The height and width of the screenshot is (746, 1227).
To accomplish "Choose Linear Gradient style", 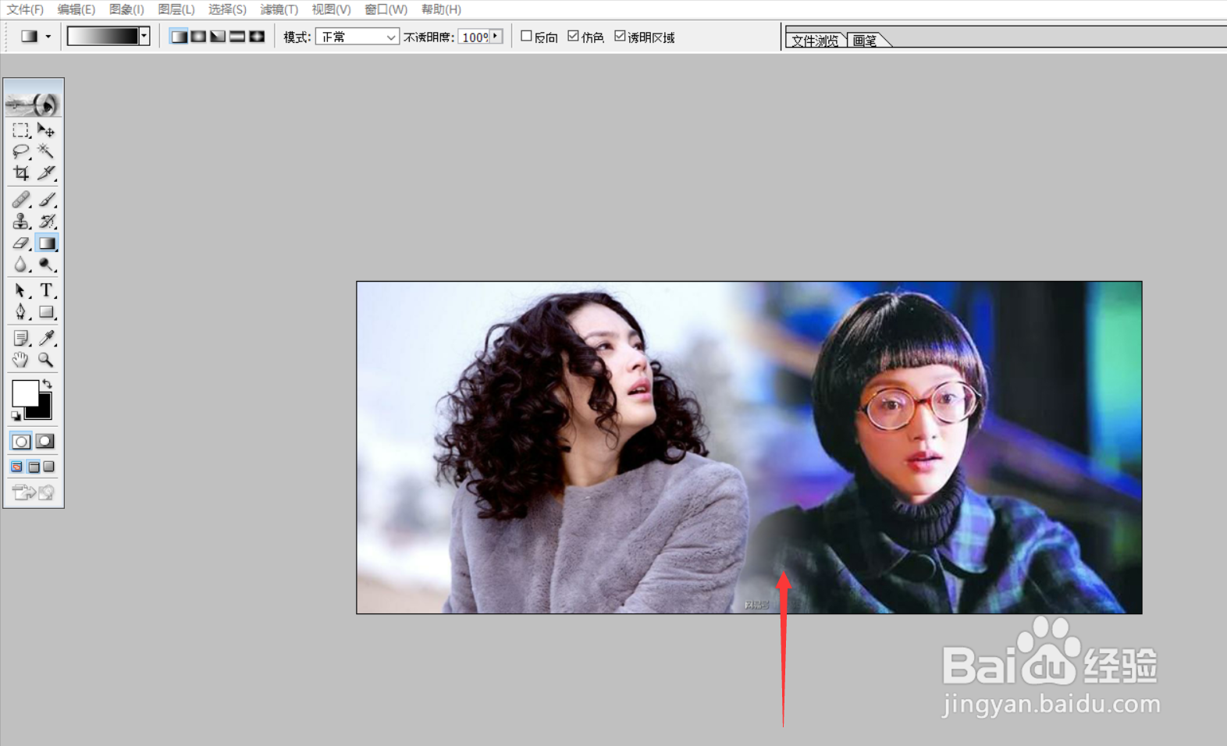I will click(x=179, y=37).
